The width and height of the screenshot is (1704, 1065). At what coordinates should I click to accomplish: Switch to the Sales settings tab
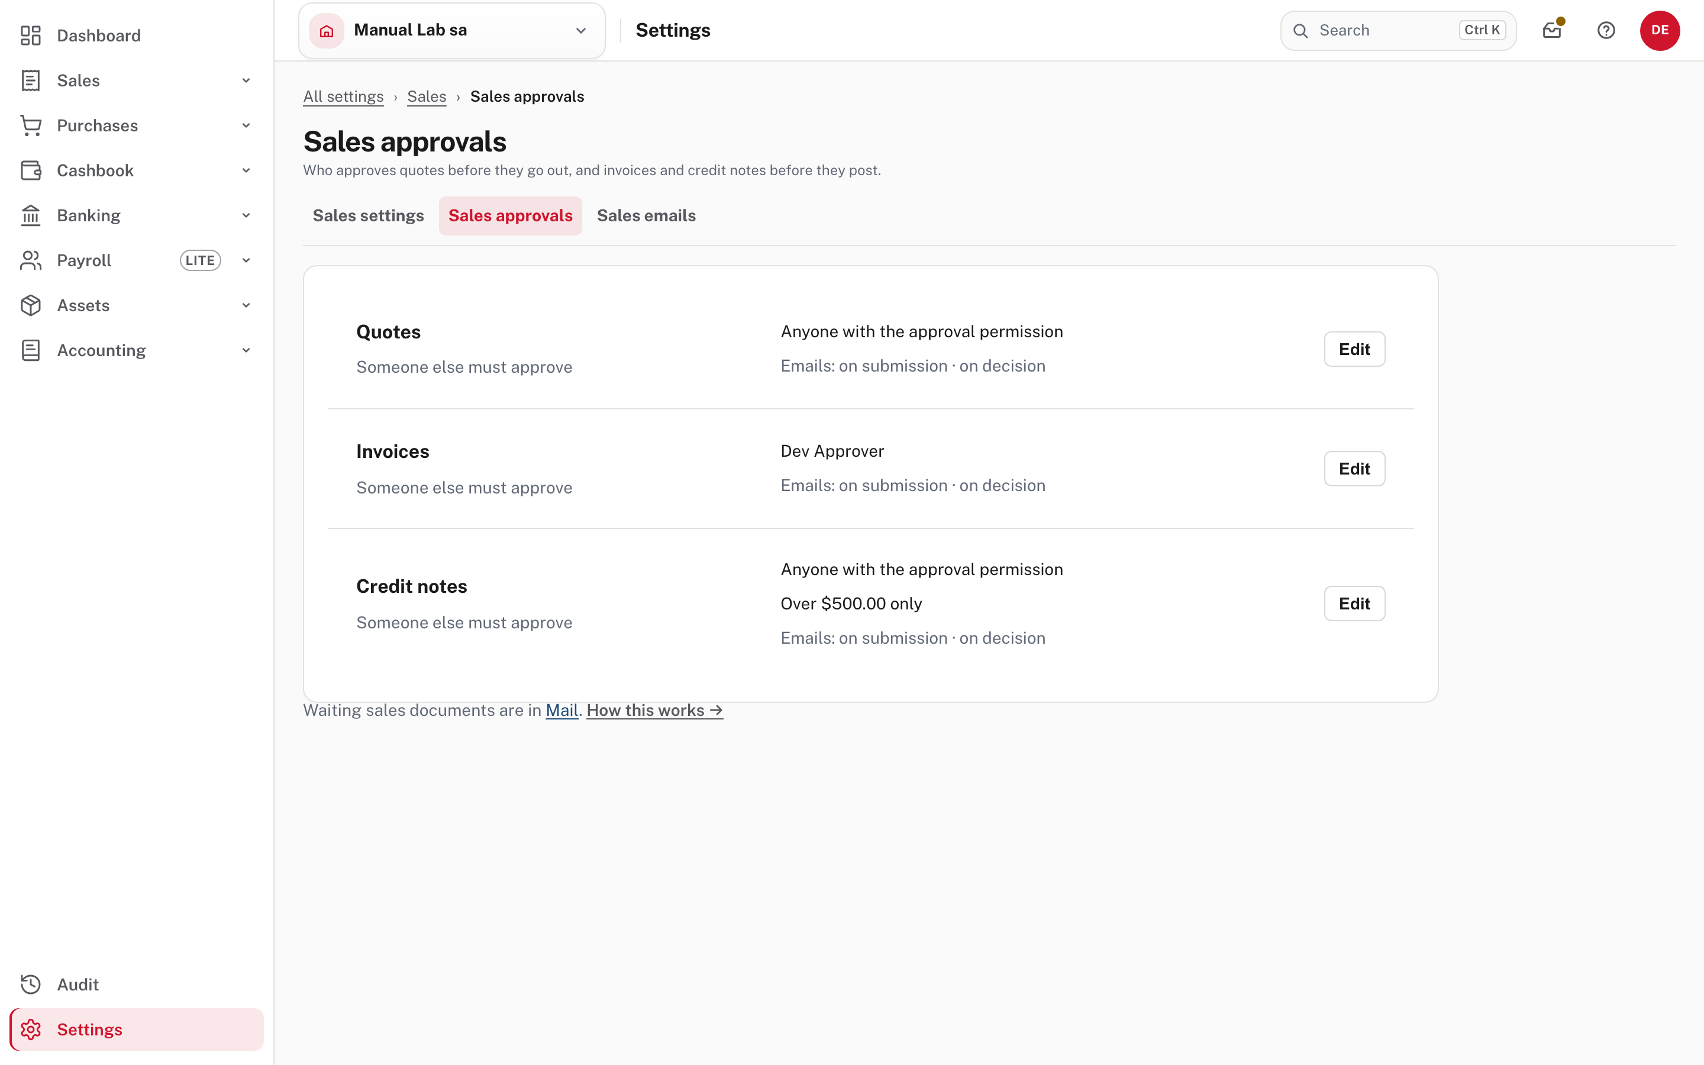pyautogui.click(x=368, y=215)
